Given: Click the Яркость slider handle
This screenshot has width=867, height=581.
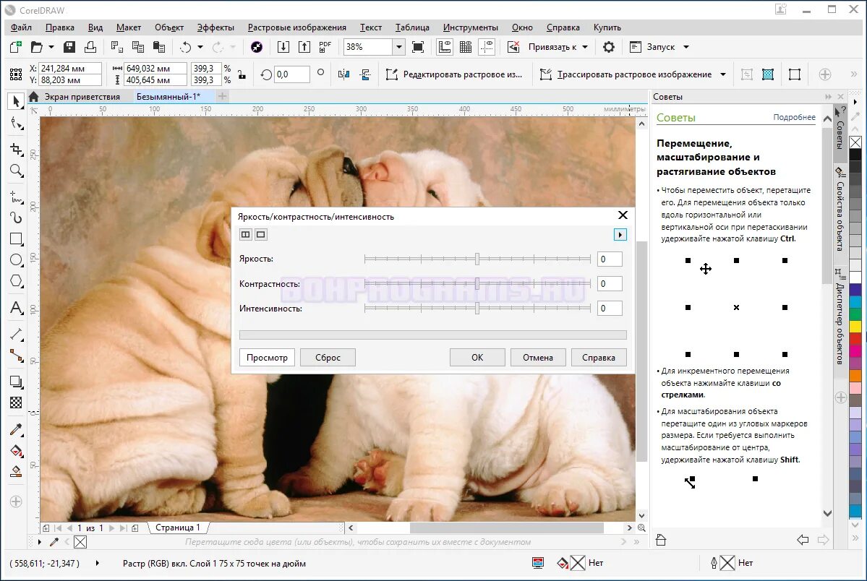Looking at the screenshot, I should coord(477,259).
